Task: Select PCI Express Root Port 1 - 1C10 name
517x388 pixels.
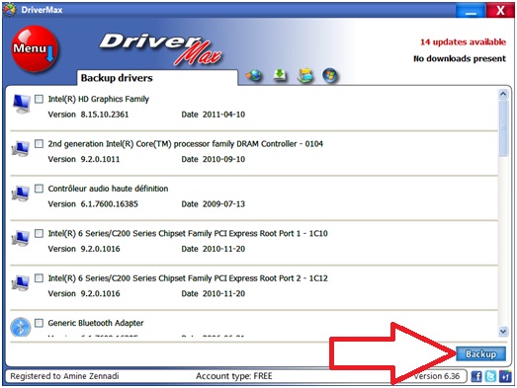Action: 188,233
